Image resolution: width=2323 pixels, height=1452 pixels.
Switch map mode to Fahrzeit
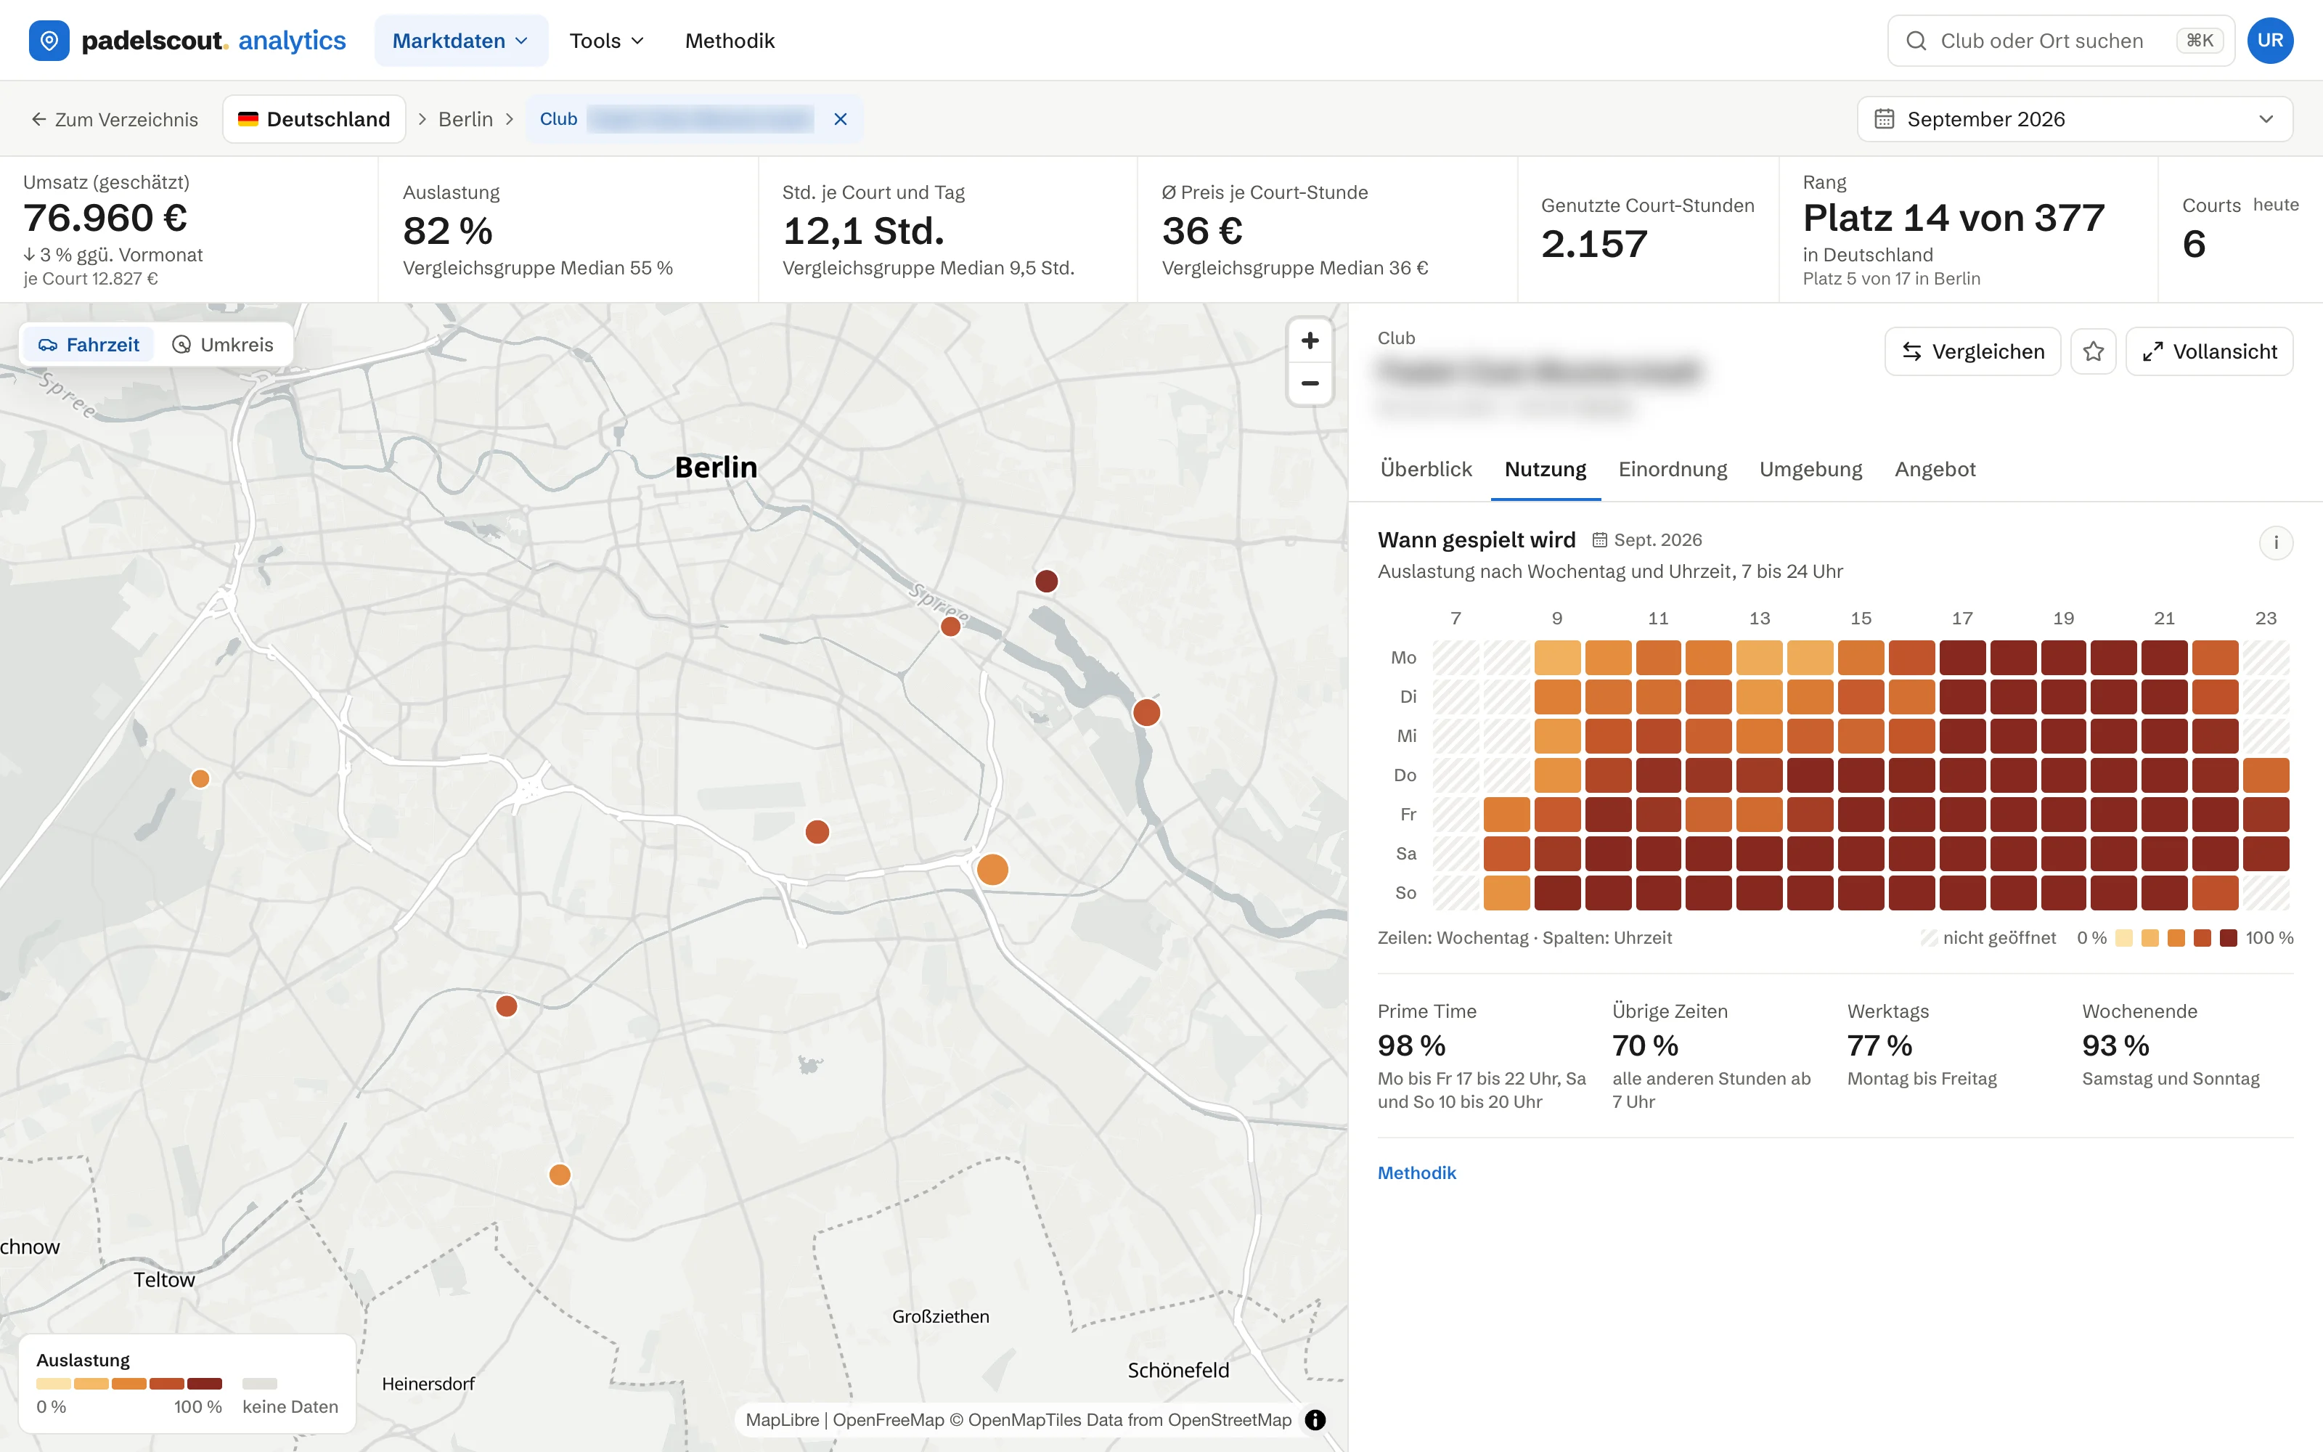coord(89,345)
